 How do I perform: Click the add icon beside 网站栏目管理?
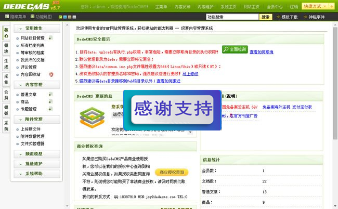click(50, 38)
